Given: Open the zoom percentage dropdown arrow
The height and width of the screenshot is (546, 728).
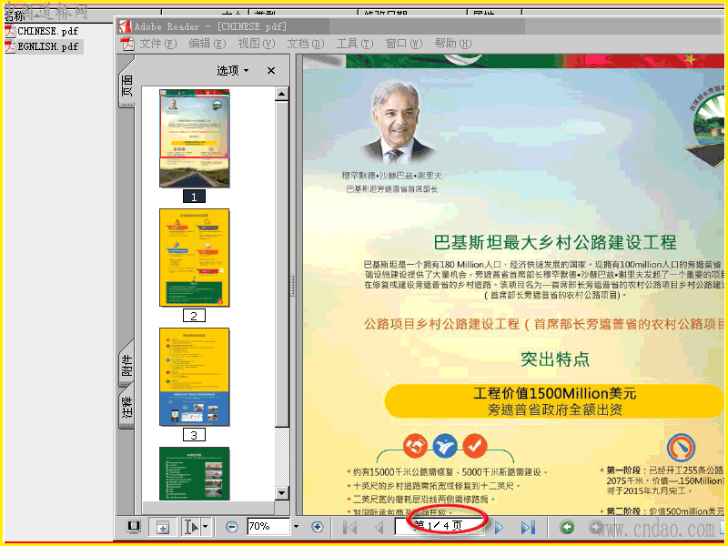Looking at the screenshot, I should 297,527.
